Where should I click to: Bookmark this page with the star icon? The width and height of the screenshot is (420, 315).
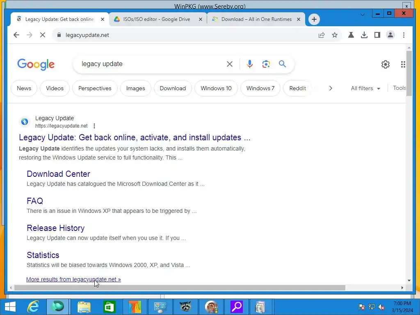click(x=335, y=35)
